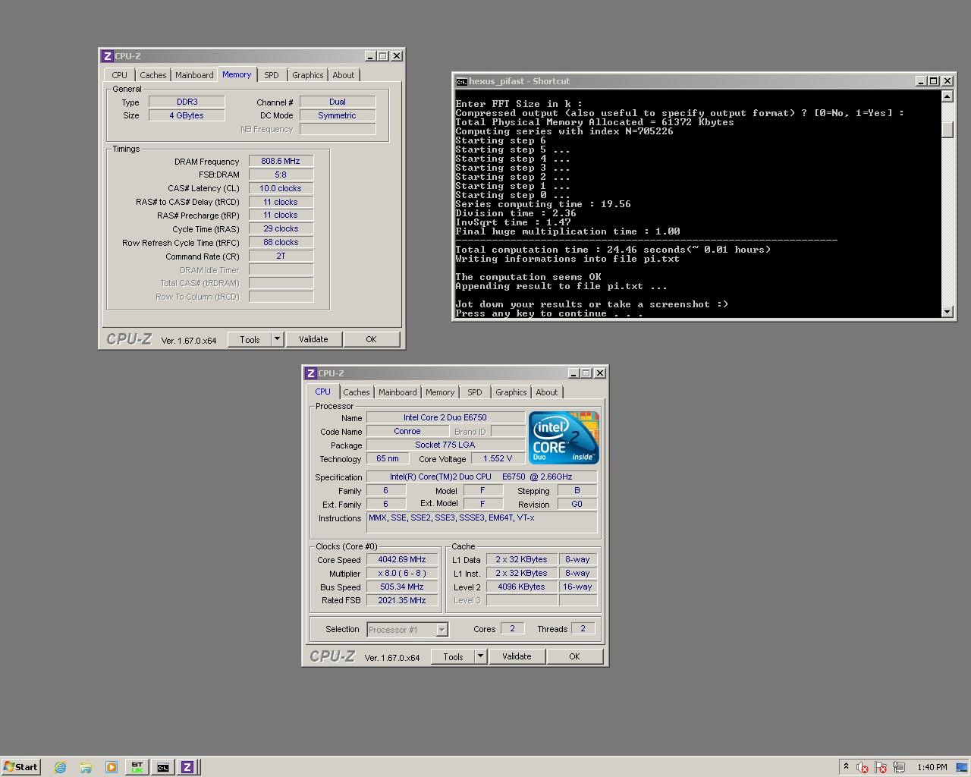This screenshot has height=777, width=971.
Task: Click Code Name field Conroe
Action: coord(407,431)
